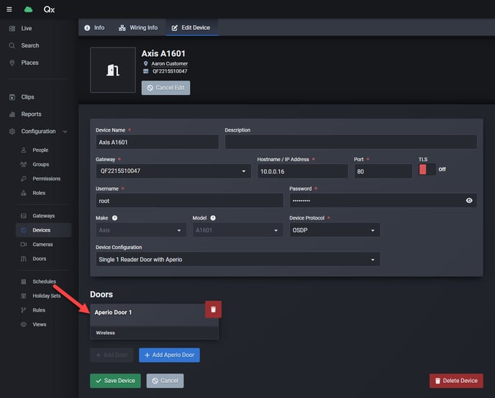
Task: Click into the Username field
Action: pos(189,201)
